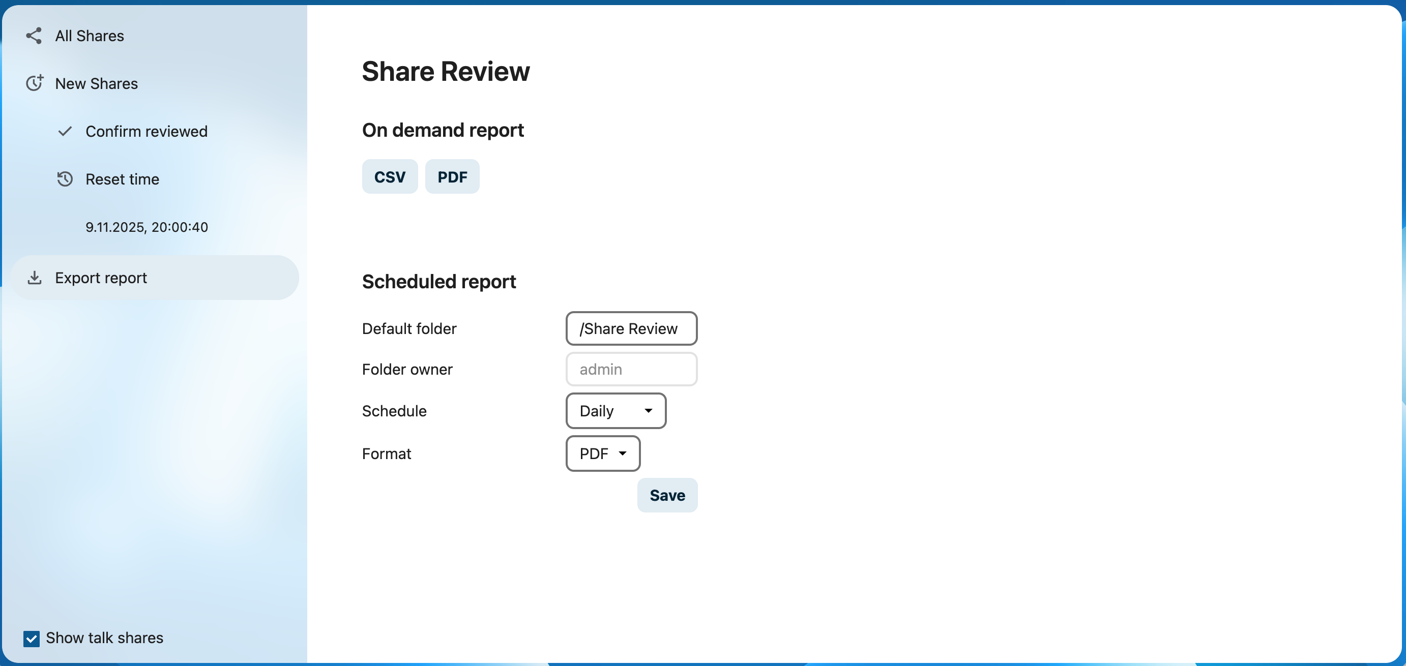This screenshot has width=1406, height=666.
Task: Select Confirm reviewed in the sidebar
Action: point(147,132)
